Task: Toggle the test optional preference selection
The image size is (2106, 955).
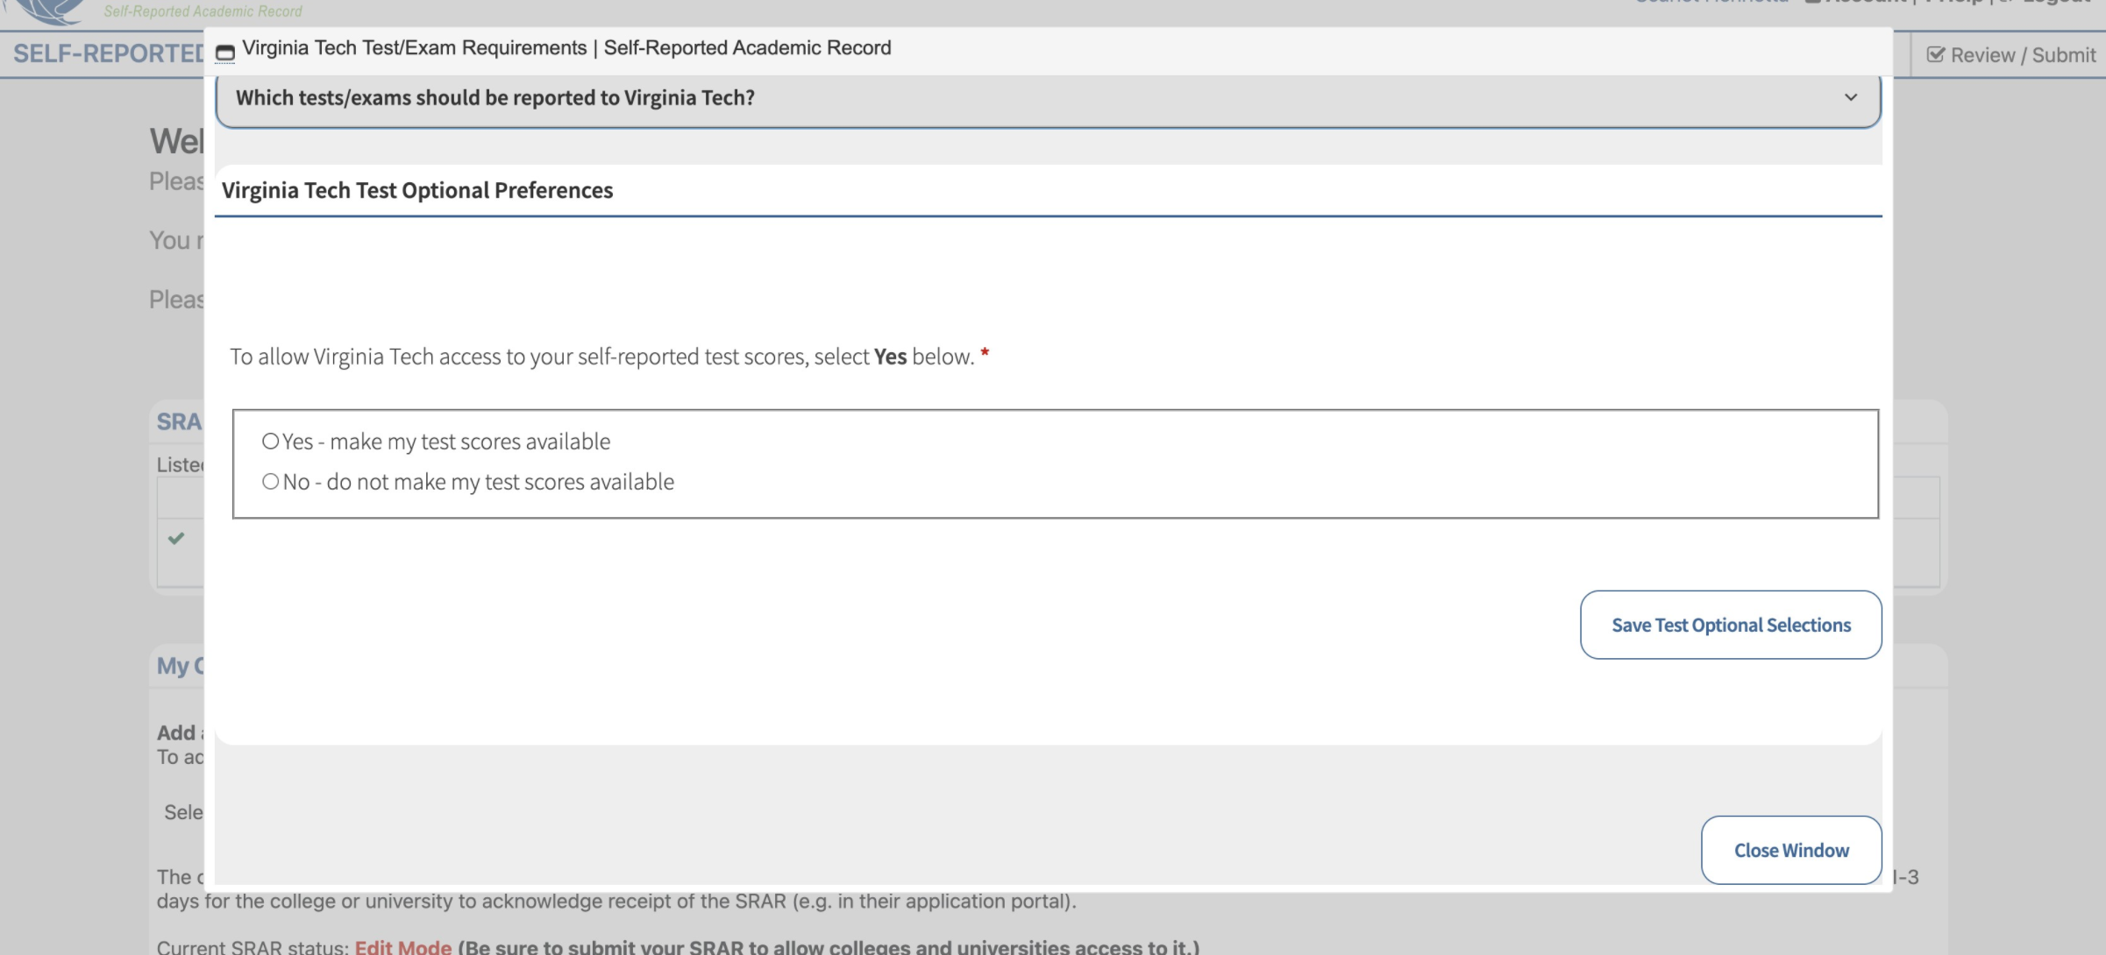Action: coord(267,442)
